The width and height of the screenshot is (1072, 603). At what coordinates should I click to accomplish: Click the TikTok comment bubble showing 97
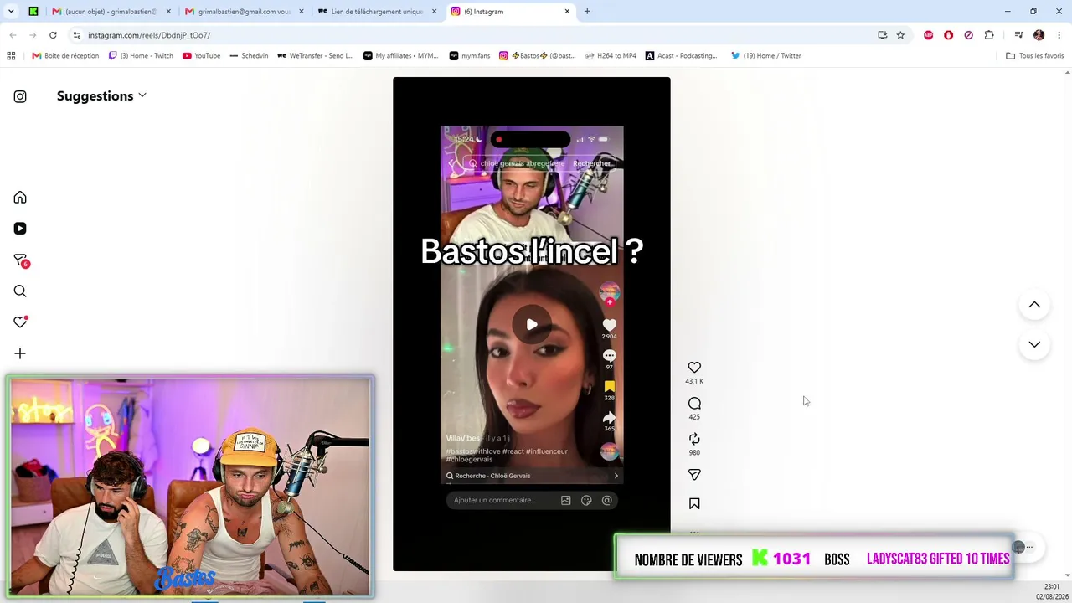(x=610, y=356)
